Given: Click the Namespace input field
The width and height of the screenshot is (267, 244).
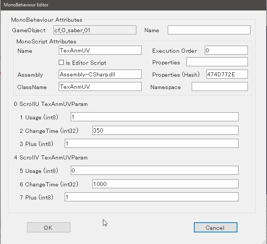Looking at the screenshot, I should pyautogui.click(x=220, y=86).
